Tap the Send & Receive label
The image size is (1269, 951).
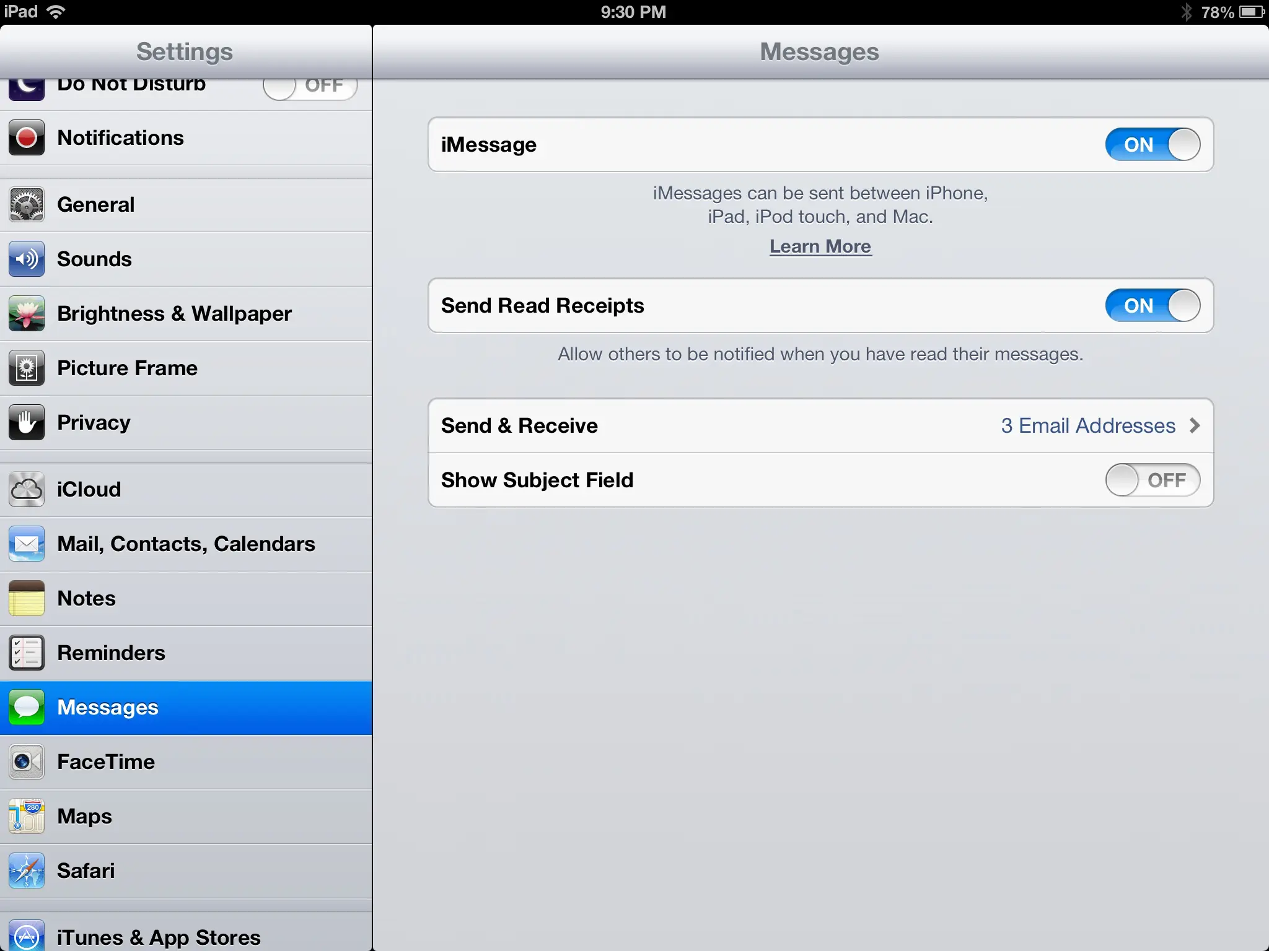(x=519, y=425)
